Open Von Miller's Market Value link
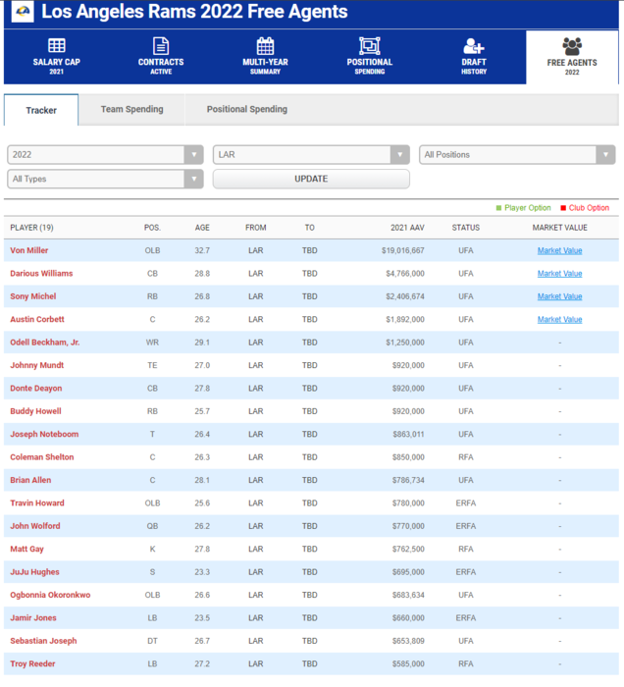This screenshot has height=687, width=624. pyautogui.click(x=559, y=251)
